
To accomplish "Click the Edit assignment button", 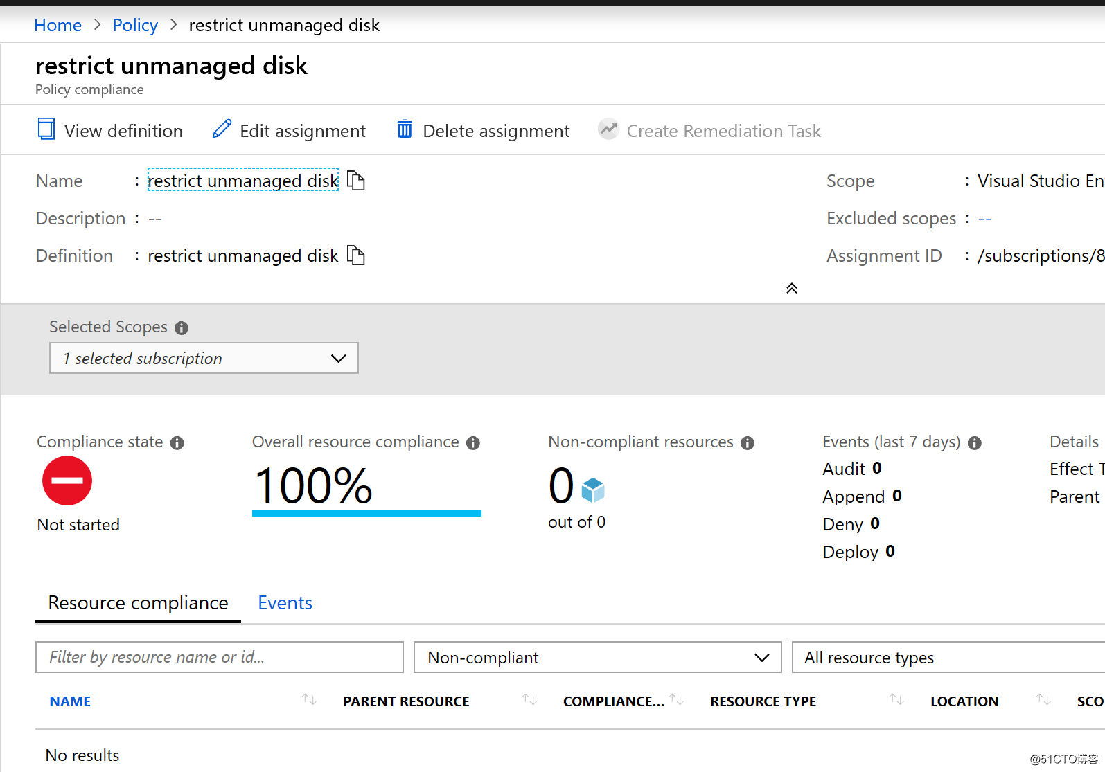I will pos(290,130).
